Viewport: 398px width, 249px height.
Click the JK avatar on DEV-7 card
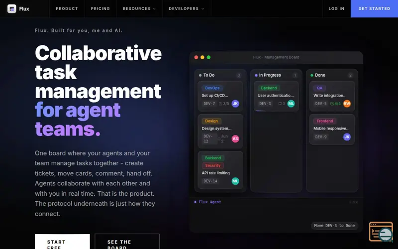(x=235, y=104)
